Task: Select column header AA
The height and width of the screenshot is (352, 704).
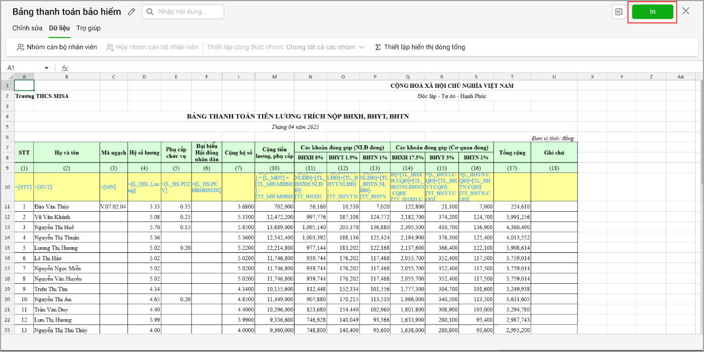Action: pos(680,77)
